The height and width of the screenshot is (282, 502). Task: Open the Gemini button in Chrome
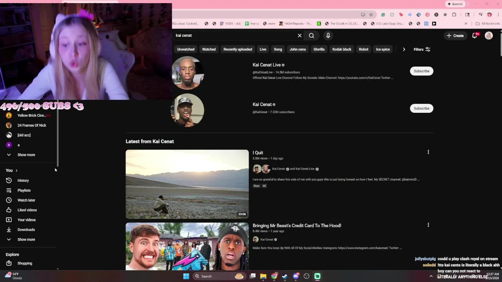coord(455,4)
